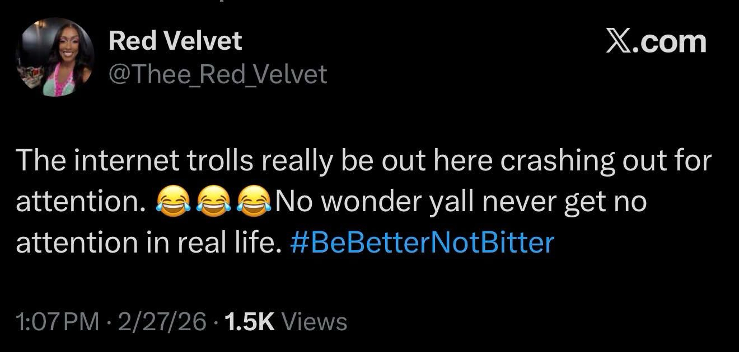The width and height of the screenshot is (739, 352).
Task: Click the word "attention." before the emojis
Action: pyautogui.click(x=78, y=202)
